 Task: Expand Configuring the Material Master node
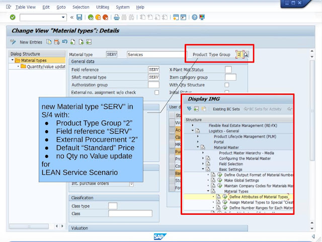click(x=203, y=158)
